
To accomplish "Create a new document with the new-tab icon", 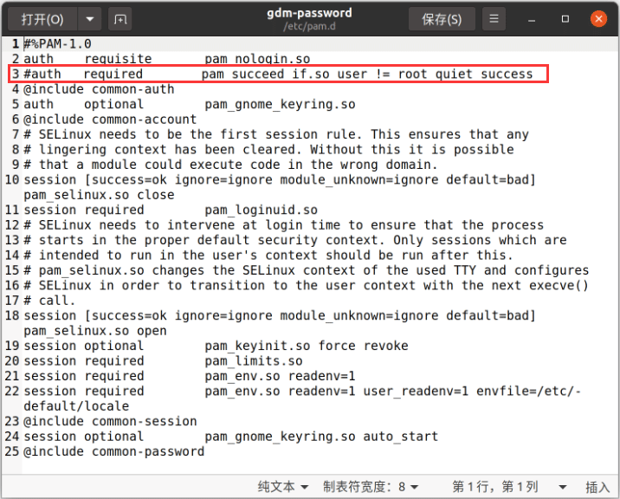I will pos(121,18).
